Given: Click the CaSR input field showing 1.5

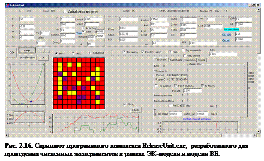Looking at the screenshot, I should coord(243,19).
